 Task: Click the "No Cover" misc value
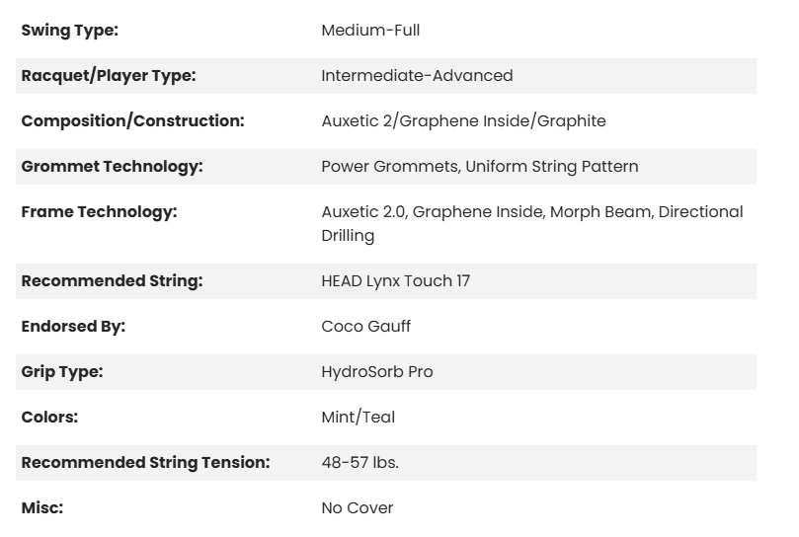357,508
